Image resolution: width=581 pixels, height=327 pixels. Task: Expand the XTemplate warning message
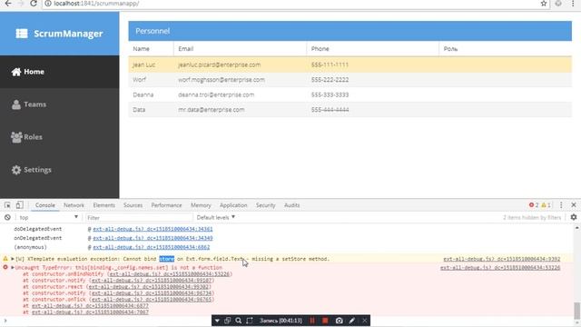tap(13, 259)
